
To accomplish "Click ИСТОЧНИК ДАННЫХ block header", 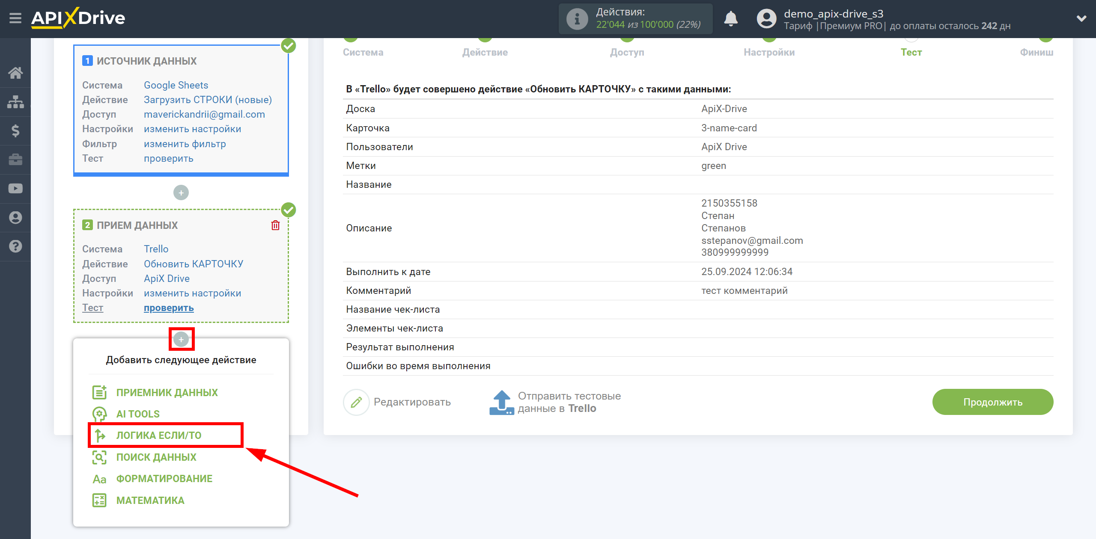I will (146, 61).
